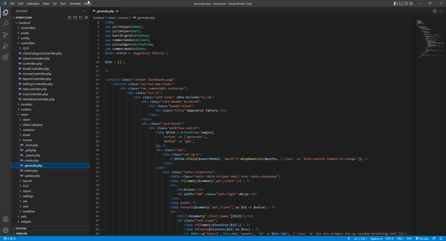Screen dimensions: 446x241
Task: Open the Extensions view
Action: [x=5, y=57]
